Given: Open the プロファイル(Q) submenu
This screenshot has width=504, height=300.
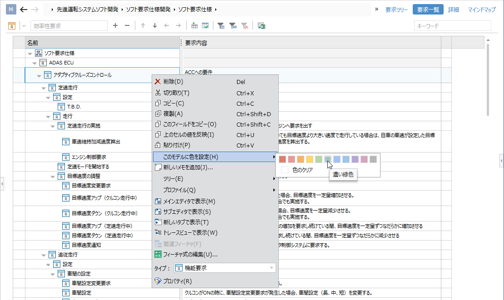Looking at the screenshot, I should [x=215, y=190].
